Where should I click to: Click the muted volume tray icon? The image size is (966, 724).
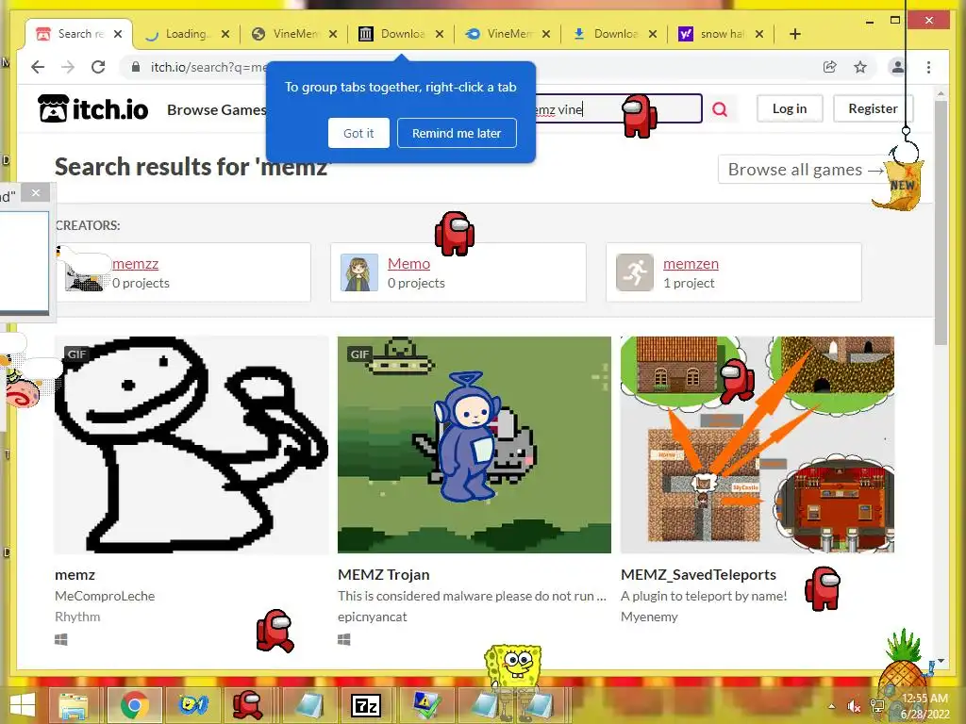click(854, 706)
